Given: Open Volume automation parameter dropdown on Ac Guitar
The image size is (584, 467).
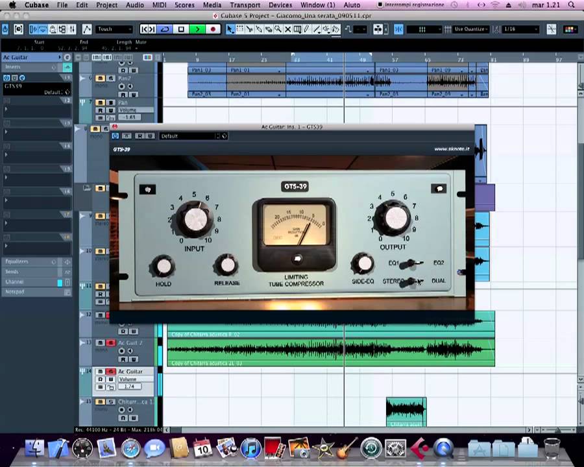Looking at the screenshot, I should point(136,379).
